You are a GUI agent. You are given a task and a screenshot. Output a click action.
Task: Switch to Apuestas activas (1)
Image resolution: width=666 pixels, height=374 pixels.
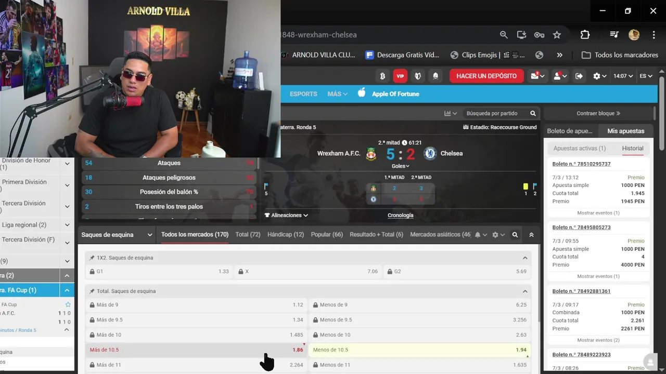(x=580, y=149)
